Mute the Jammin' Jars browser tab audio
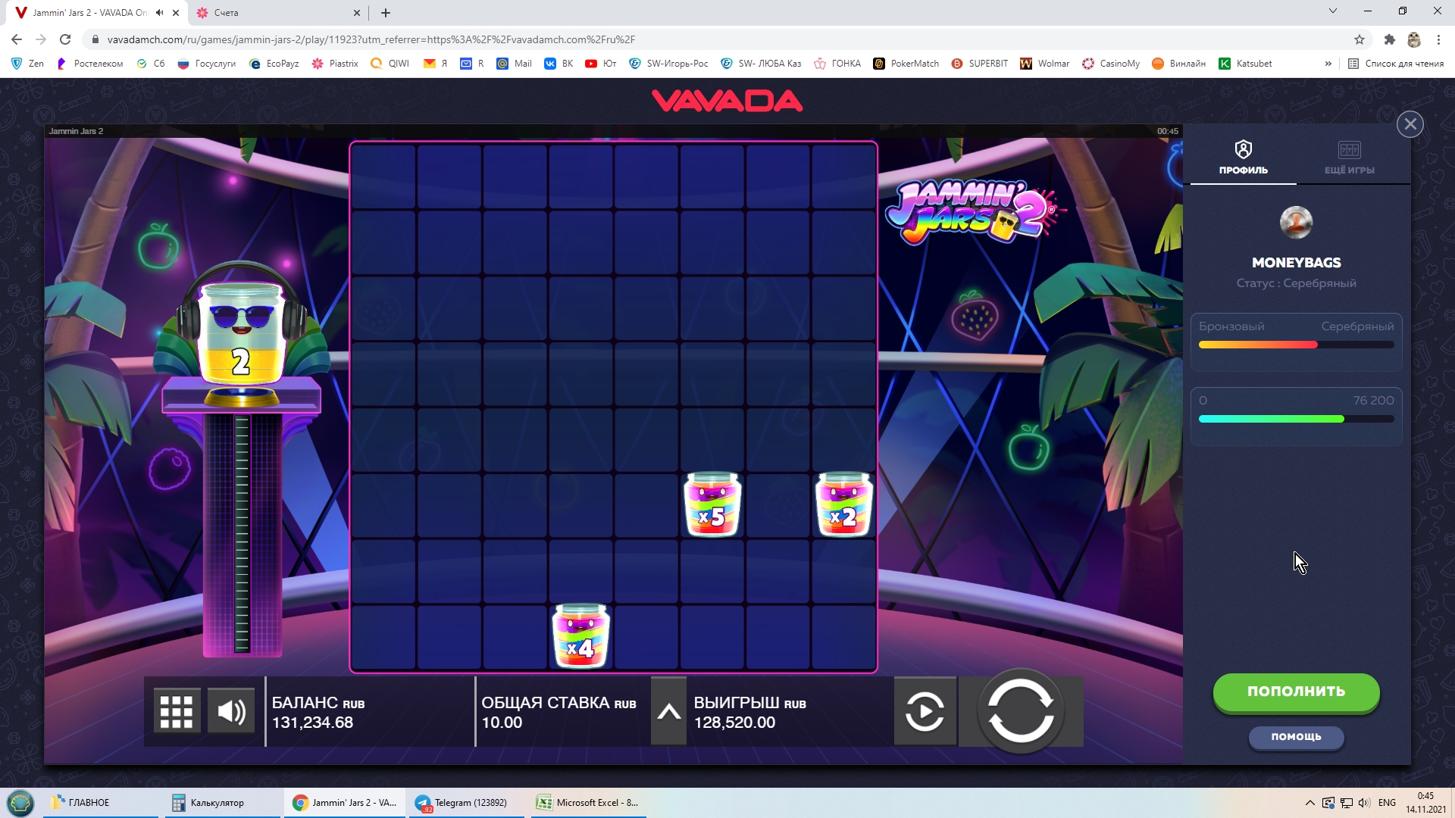 pyautogui.click(x=159, y=13)
